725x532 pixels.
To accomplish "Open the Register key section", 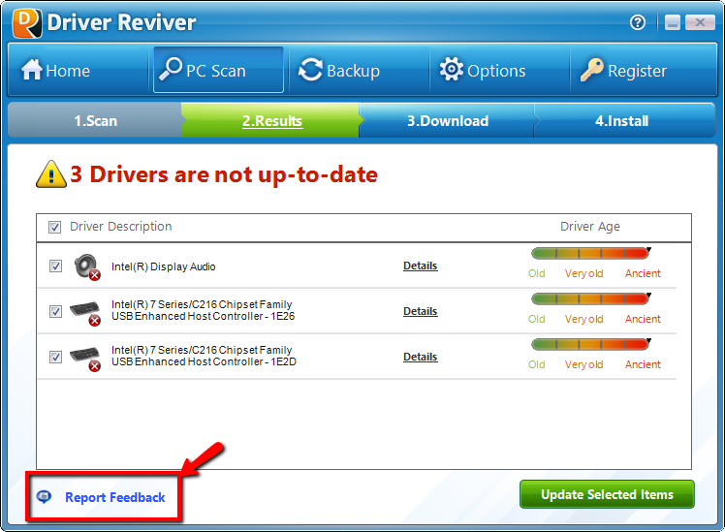I will 623,71.
